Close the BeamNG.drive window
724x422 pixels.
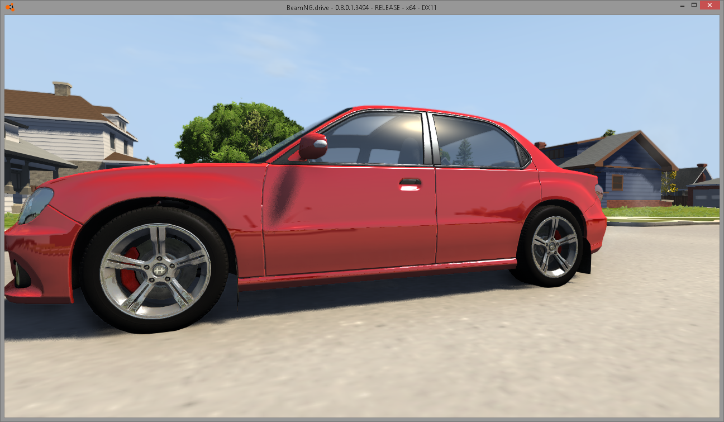click(710, 5)
